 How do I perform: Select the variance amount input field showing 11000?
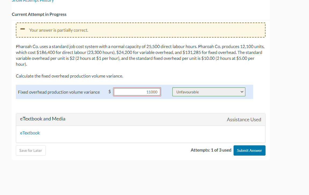click(137, 92)
